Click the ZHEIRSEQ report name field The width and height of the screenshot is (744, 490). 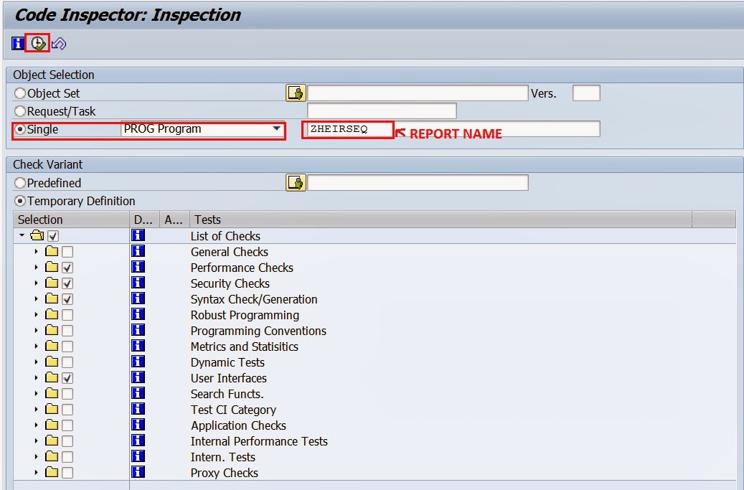tap(348, 128)
